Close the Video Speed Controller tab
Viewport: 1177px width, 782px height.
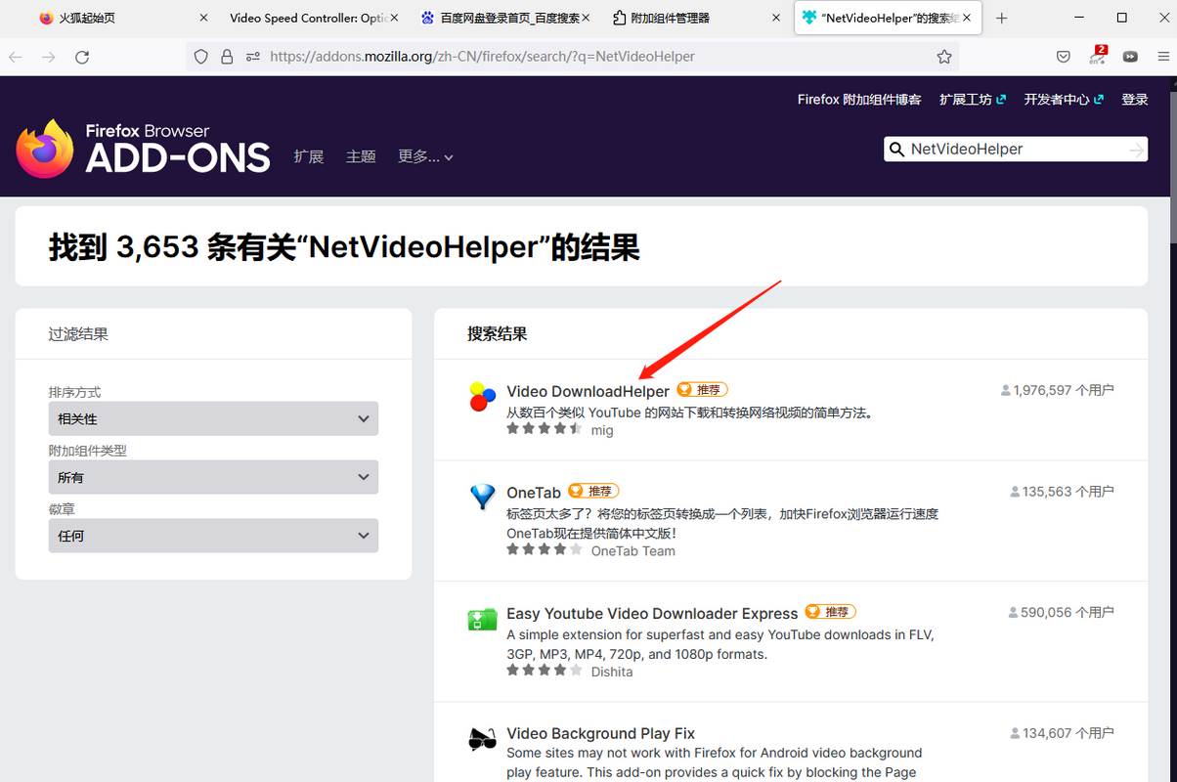(395, 18)
